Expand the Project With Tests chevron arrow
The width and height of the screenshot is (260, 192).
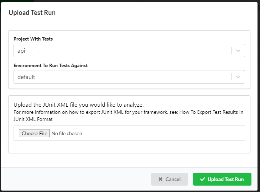click(238, 50)
